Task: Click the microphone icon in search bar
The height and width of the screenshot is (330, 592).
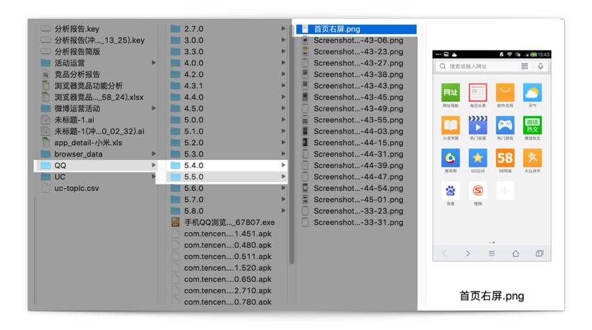Action: (x=541, y=67)
